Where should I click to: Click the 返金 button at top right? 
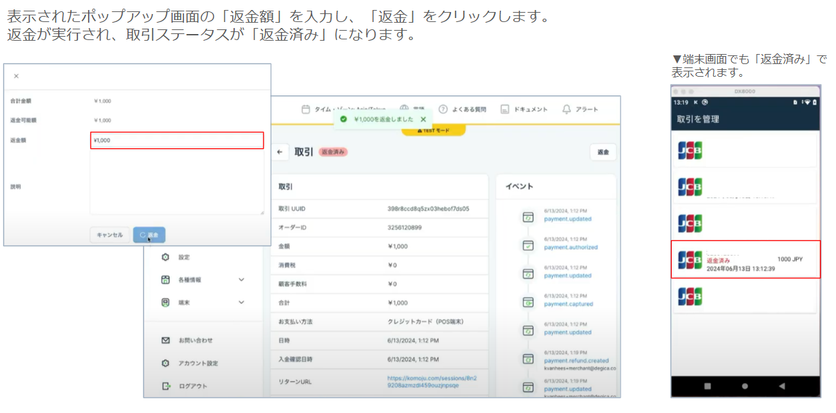tap(602, 152)
